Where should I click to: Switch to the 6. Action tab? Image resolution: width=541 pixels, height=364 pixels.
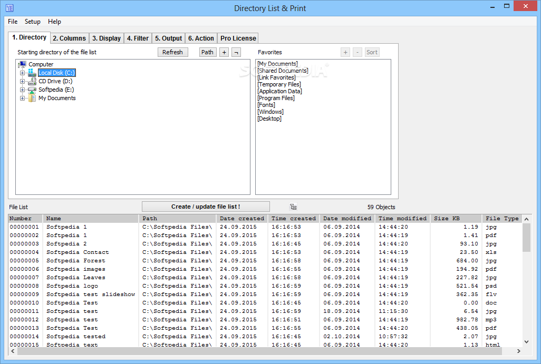[201, 38]
